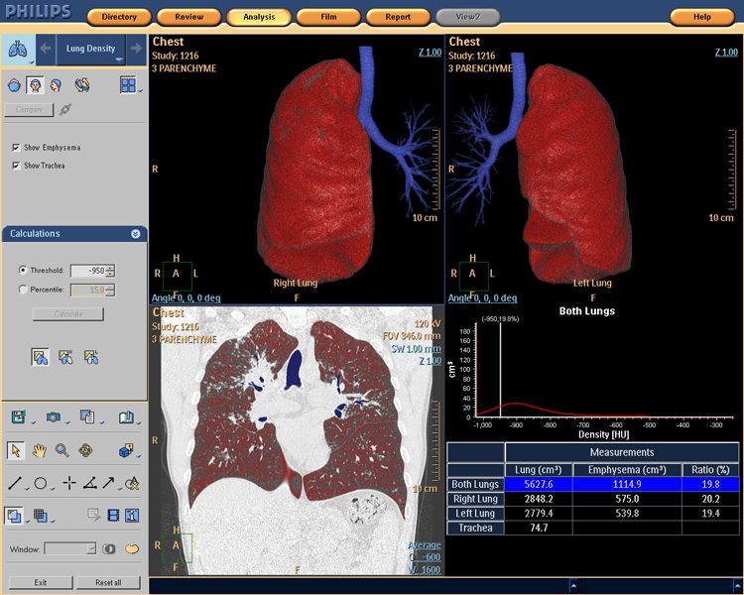The height and width of the screenshot is (595, 744).
Task: Open the Lung Density dropdown
Action: point(90,49)
